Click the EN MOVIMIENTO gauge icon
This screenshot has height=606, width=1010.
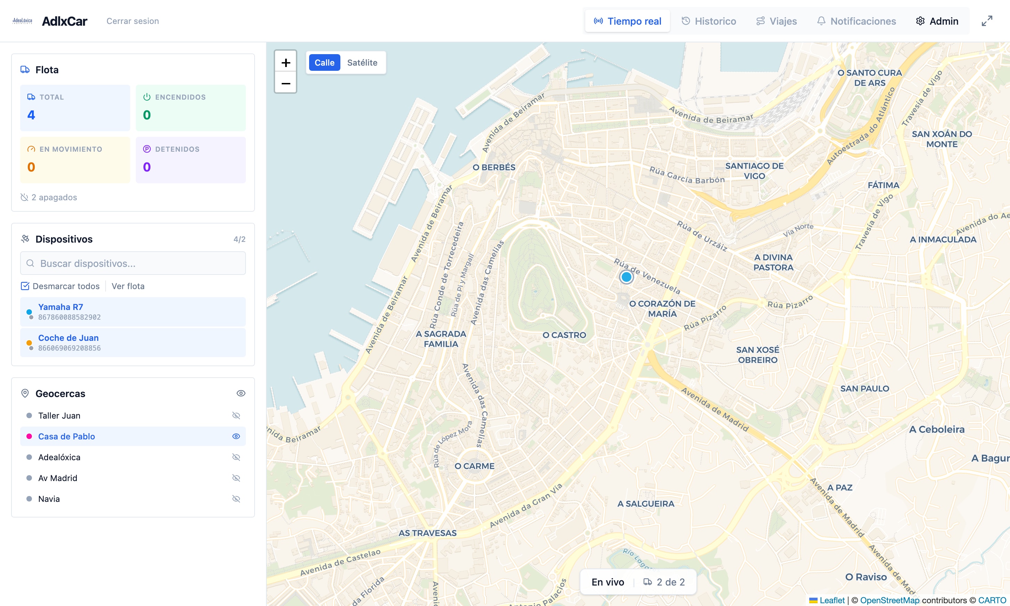pos(31,149)
